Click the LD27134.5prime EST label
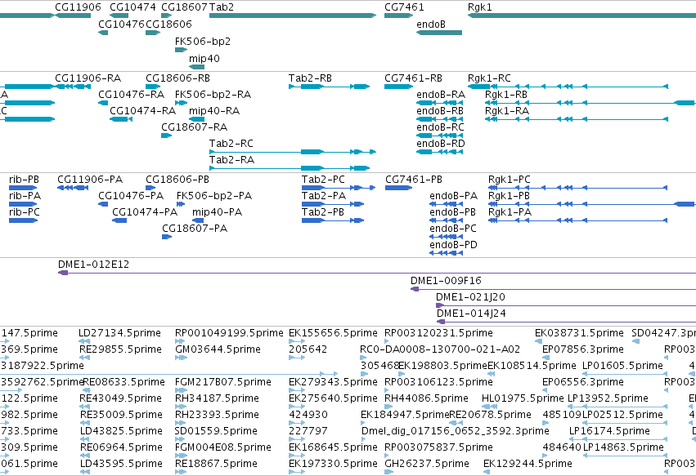This screenshot has width=696, height=476. tap(120, 333)
